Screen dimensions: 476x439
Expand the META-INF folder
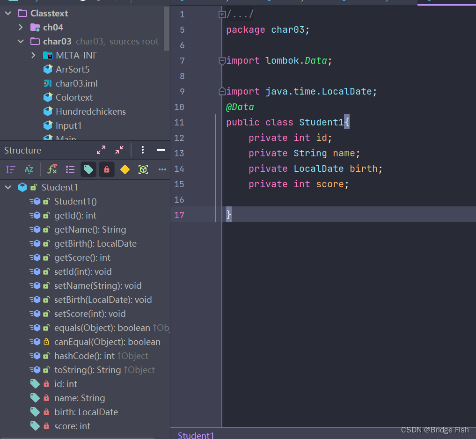pyautogui.click(x=33, y=55)
